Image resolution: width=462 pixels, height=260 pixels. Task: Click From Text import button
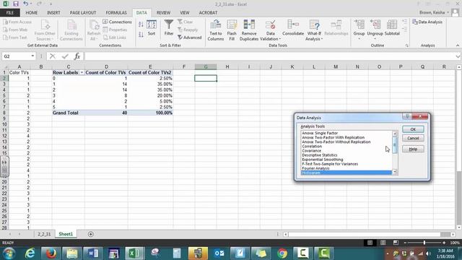(15, 38)
